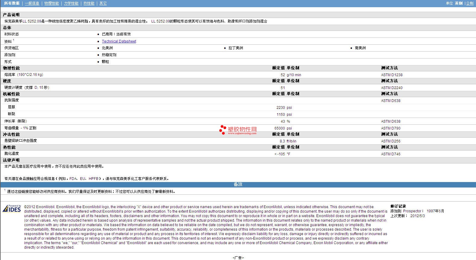Click the ASTM D2240 test method
This screenshot has width=476, height=260.
click(x=392, y=88)
